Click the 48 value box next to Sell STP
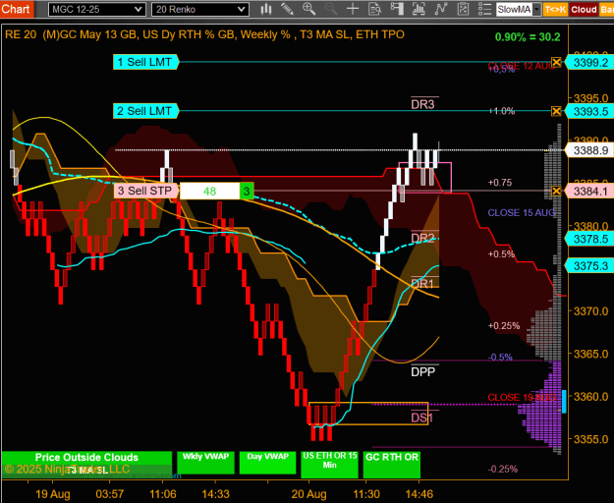This screenshot has height=503, width=614. (209, 191)
